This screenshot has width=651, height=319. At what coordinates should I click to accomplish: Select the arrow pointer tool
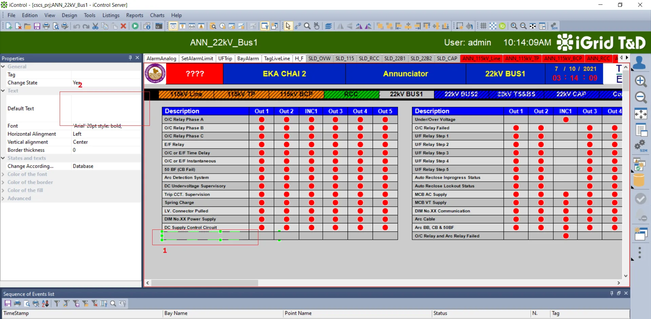coord(288,26)
